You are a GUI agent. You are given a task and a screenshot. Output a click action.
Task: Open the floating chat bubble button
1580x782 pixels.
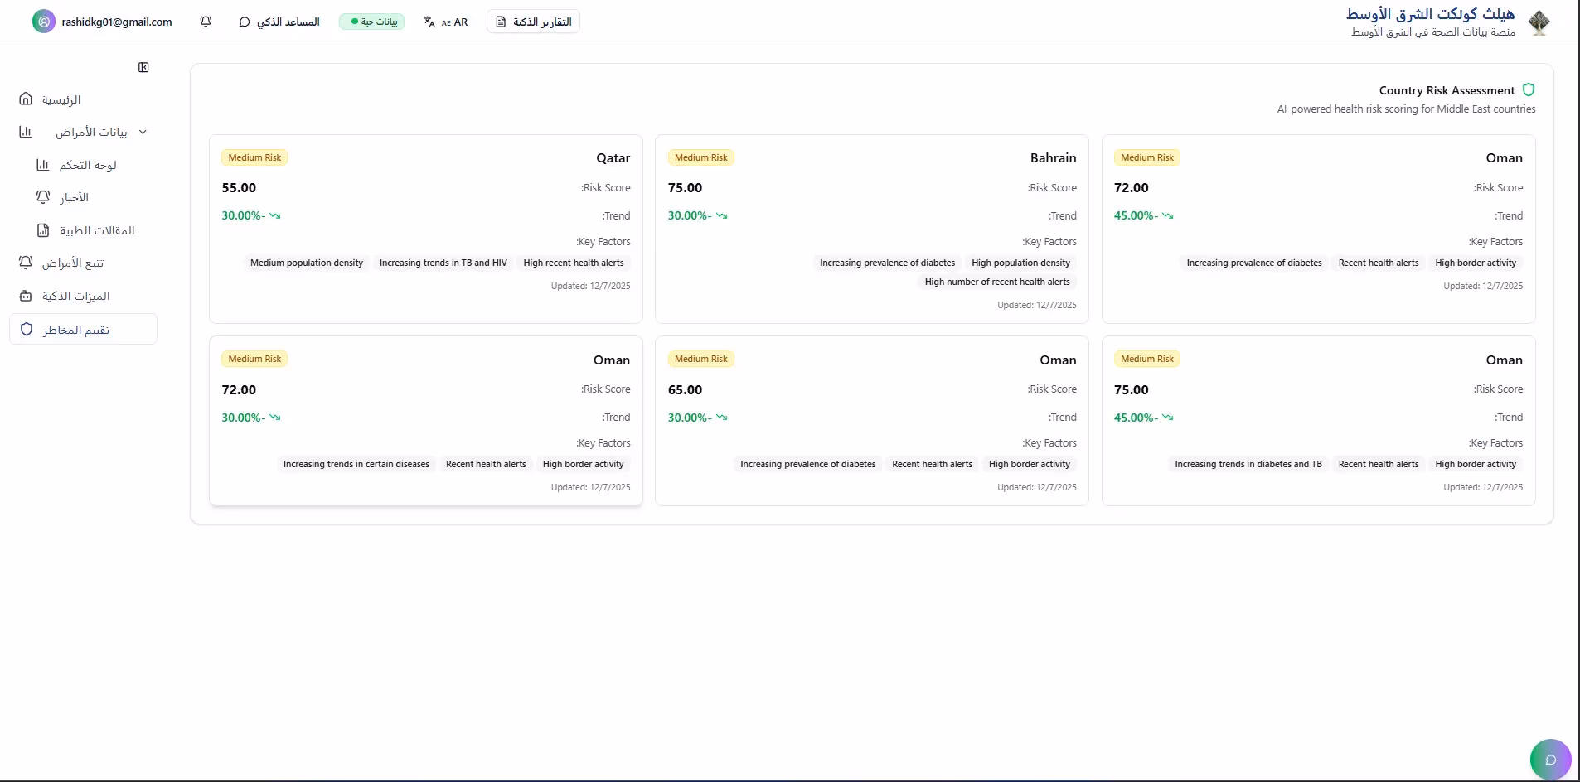(x=1550, y=760)
